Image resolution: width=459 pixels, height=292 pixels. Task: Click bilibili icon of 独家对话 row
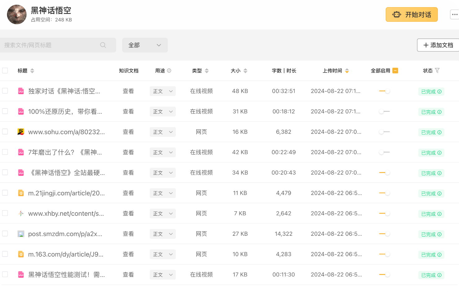(21, 91)
